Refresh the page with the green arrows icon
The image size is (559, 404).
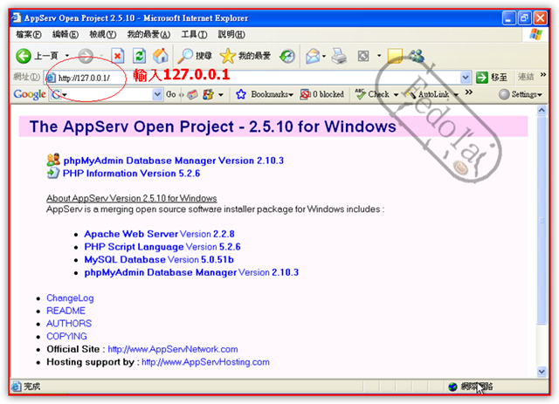139,56
